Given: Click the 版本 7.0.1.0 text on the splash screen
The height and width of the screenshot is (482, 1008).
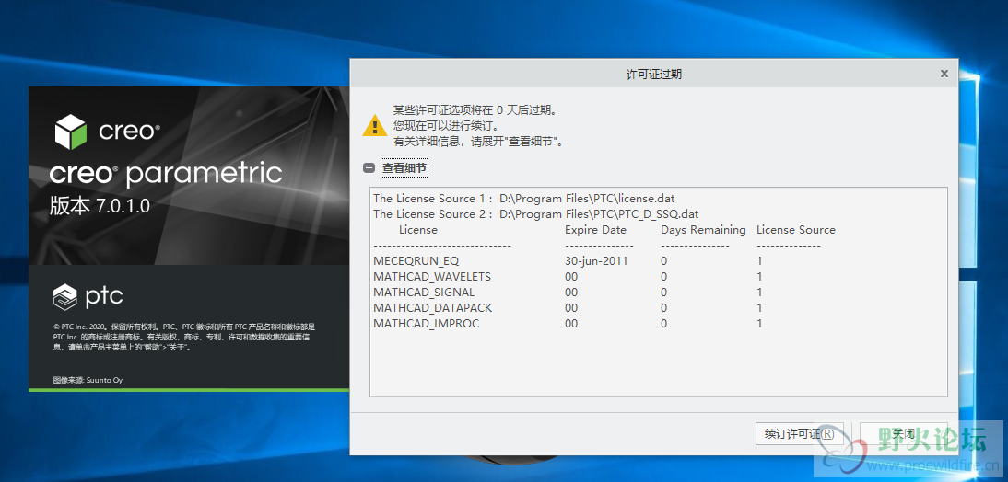Looking at the screenshot, I should 100,206.
